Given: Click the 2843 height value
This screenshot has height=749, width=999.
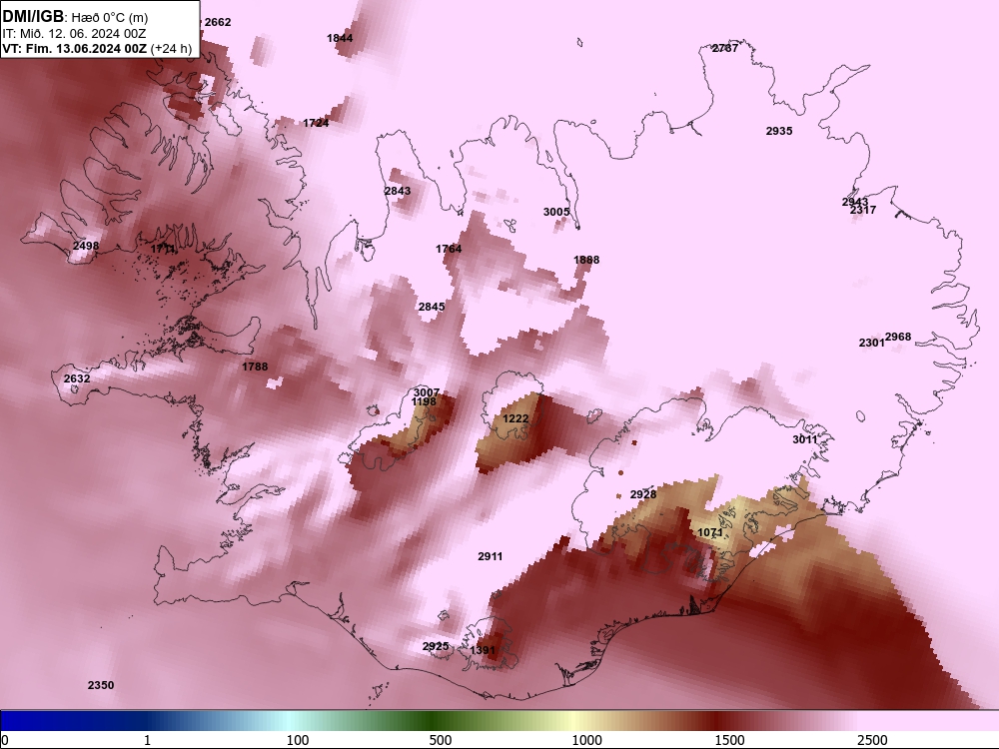Looking at the screenshot, I should [x=398, y=191].
